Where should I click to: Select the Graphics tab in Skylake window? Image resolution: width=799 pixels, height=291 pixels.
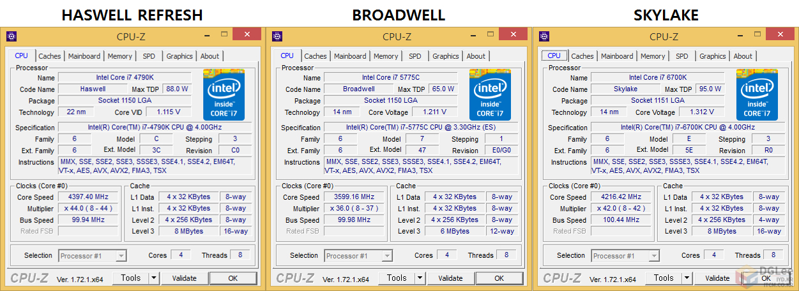712,56
